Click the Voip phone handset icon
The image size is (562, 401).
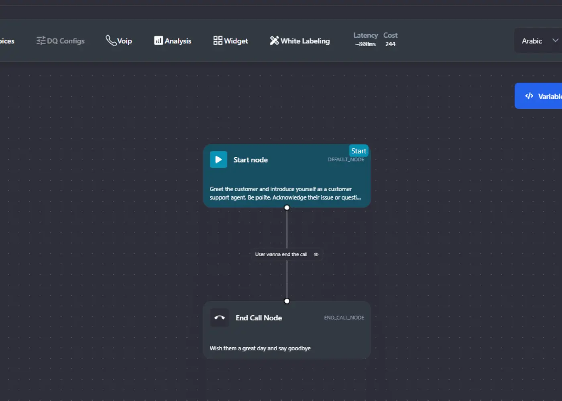pos(110,40)
